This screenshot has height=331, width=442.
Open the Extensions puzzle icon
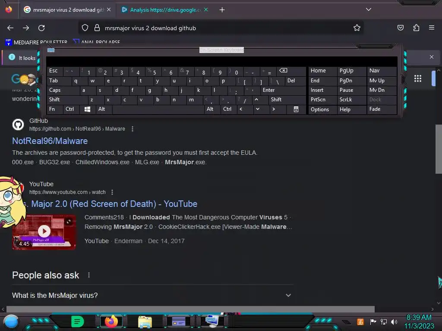pos(416,28)
